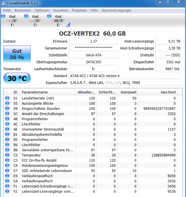Viewport: 186px width, 197px height.
Task: Click the hex value 128850984990
Action: click(163, 155)
